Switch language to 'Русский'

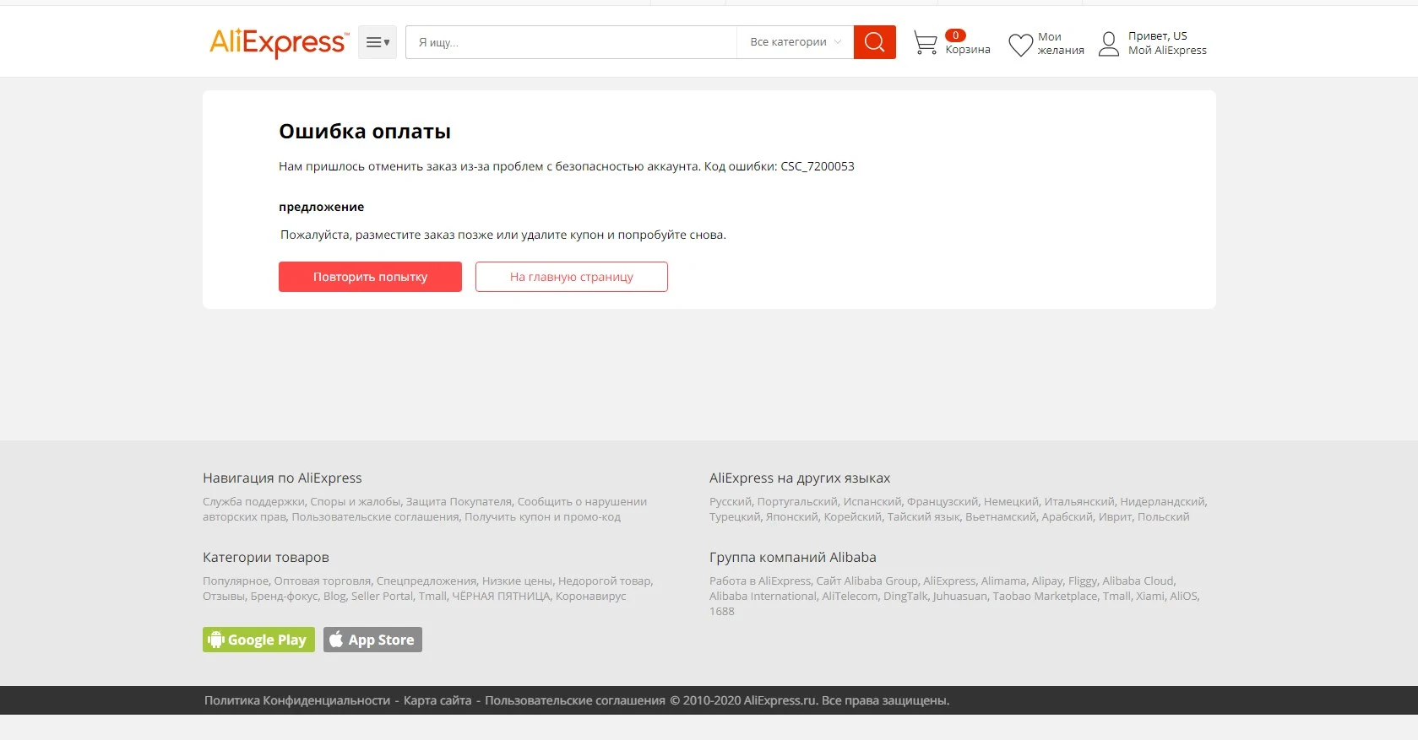[x=731, y=502]
